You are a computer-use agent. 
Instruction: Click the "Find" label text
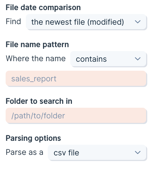(13, 21)
